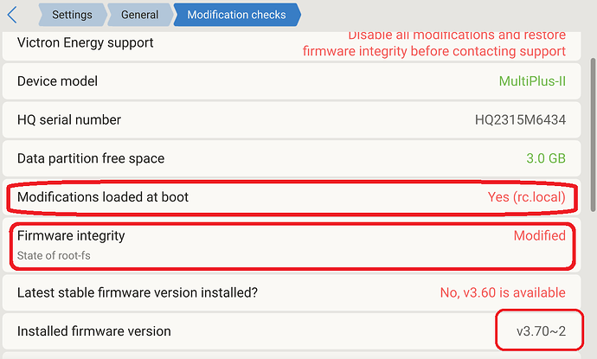
Task: Click the back arrow icon
Action: pos(12,15)
